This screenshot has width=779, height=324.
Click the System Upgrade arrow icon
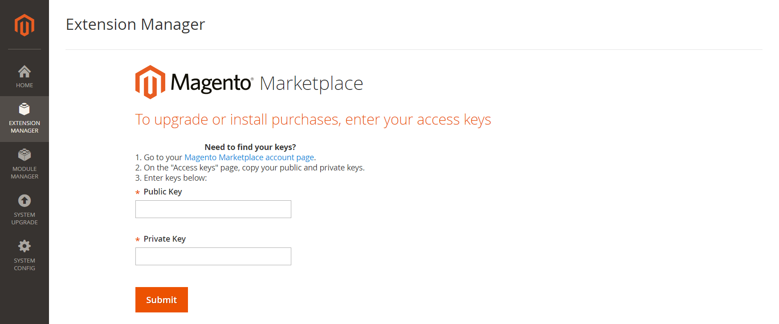pyautogui.click(x=24, y=201)
